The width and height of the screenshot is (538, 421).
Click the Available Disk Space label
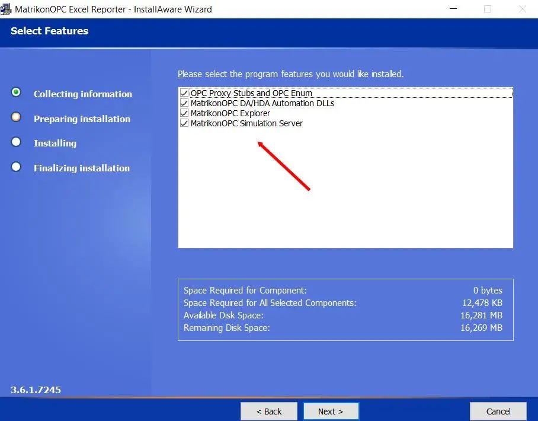point(223,315)
